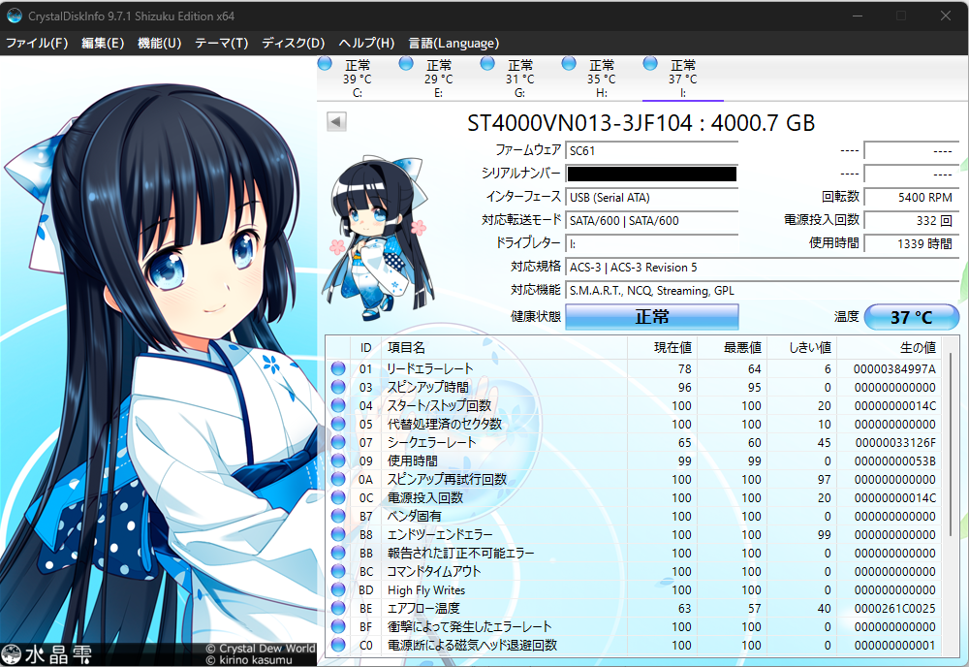Click the status icon for High Fly Writes
Screen dimensions: 969x667
coord(338,589)
